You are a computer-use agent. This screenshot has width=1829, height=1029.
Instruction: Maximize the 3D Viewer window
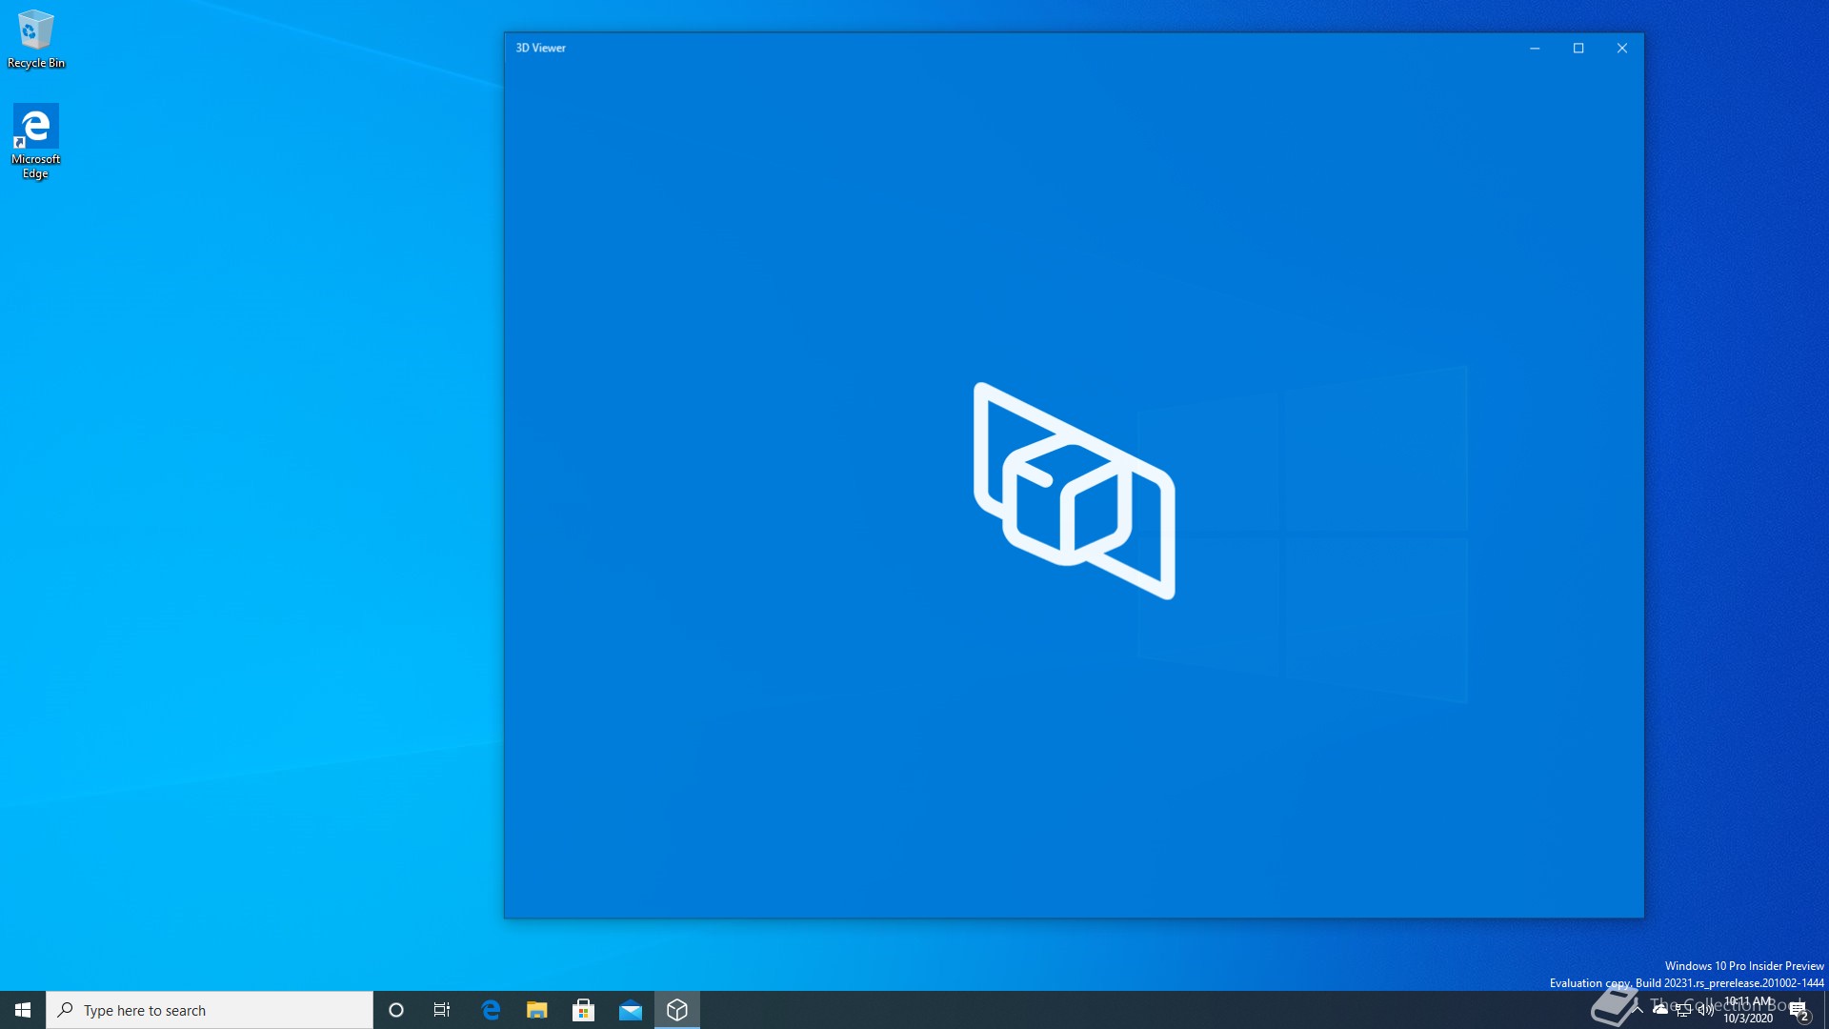coord(1578,48)
